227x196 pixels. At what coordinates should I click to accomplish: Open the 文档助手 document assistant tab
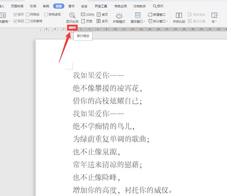140,6
